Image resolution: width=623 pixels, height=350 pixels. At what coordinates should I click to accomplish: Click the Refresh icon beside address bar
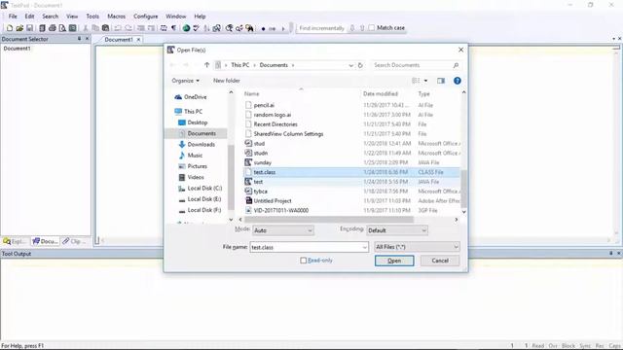360,65
